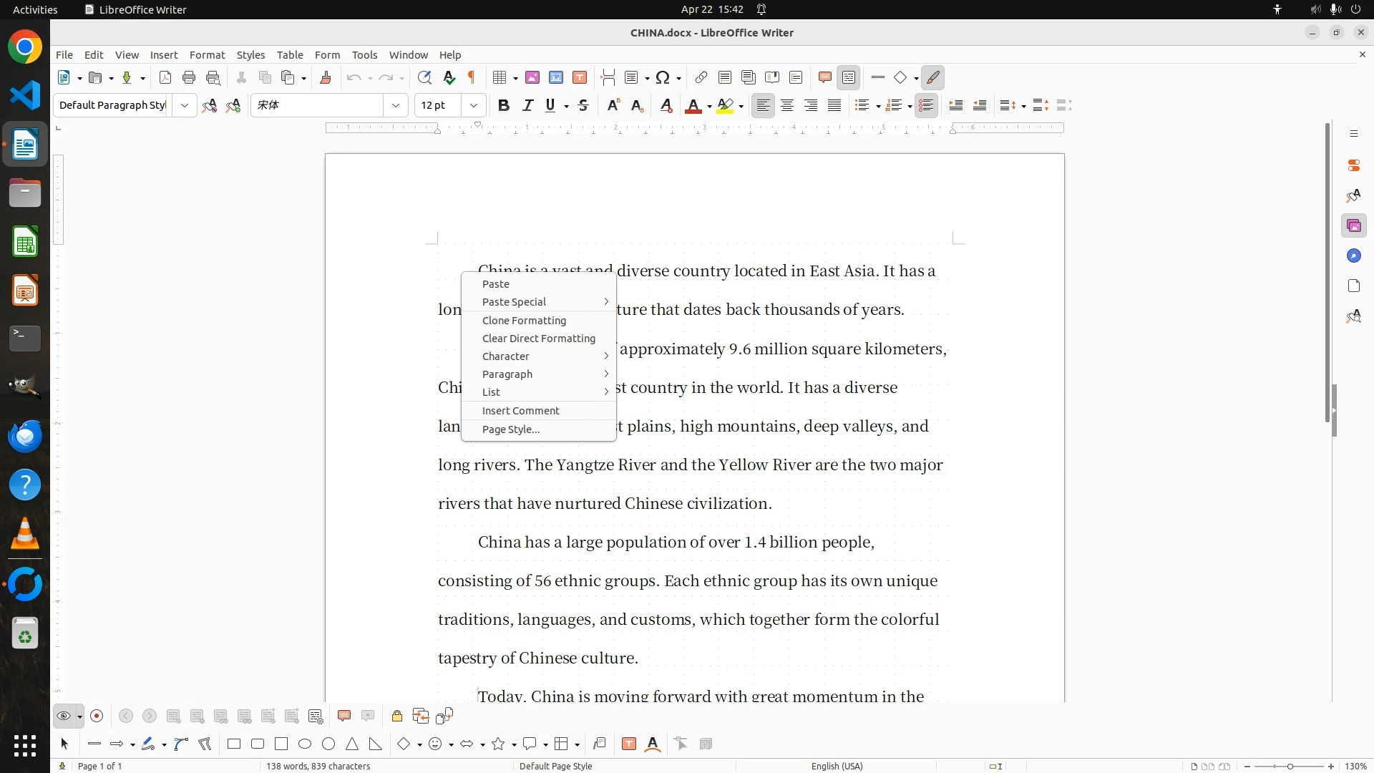Image resolution: width=1374 pixels, height=773 pixels.
Task: Expand the paragraph style dropdown
Action: coord(185,106)
